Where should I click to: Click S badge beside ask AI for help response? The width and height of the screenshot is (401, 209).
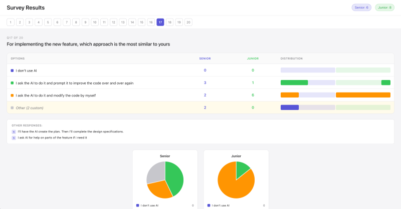point(14,137)
